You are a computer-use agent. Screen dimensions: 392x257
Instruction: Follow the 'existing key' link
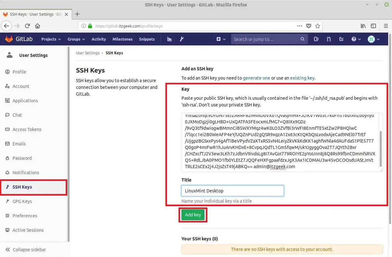pos(302,78)
